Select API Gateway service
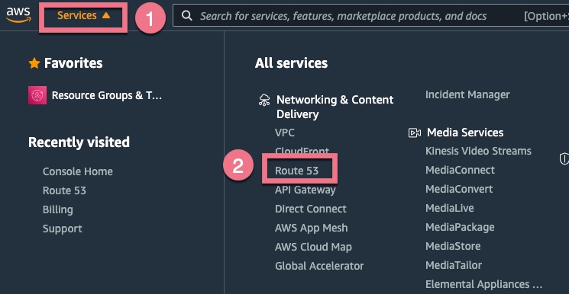The height and width of the screenshot is (294, 569). (x=306, y=190)
